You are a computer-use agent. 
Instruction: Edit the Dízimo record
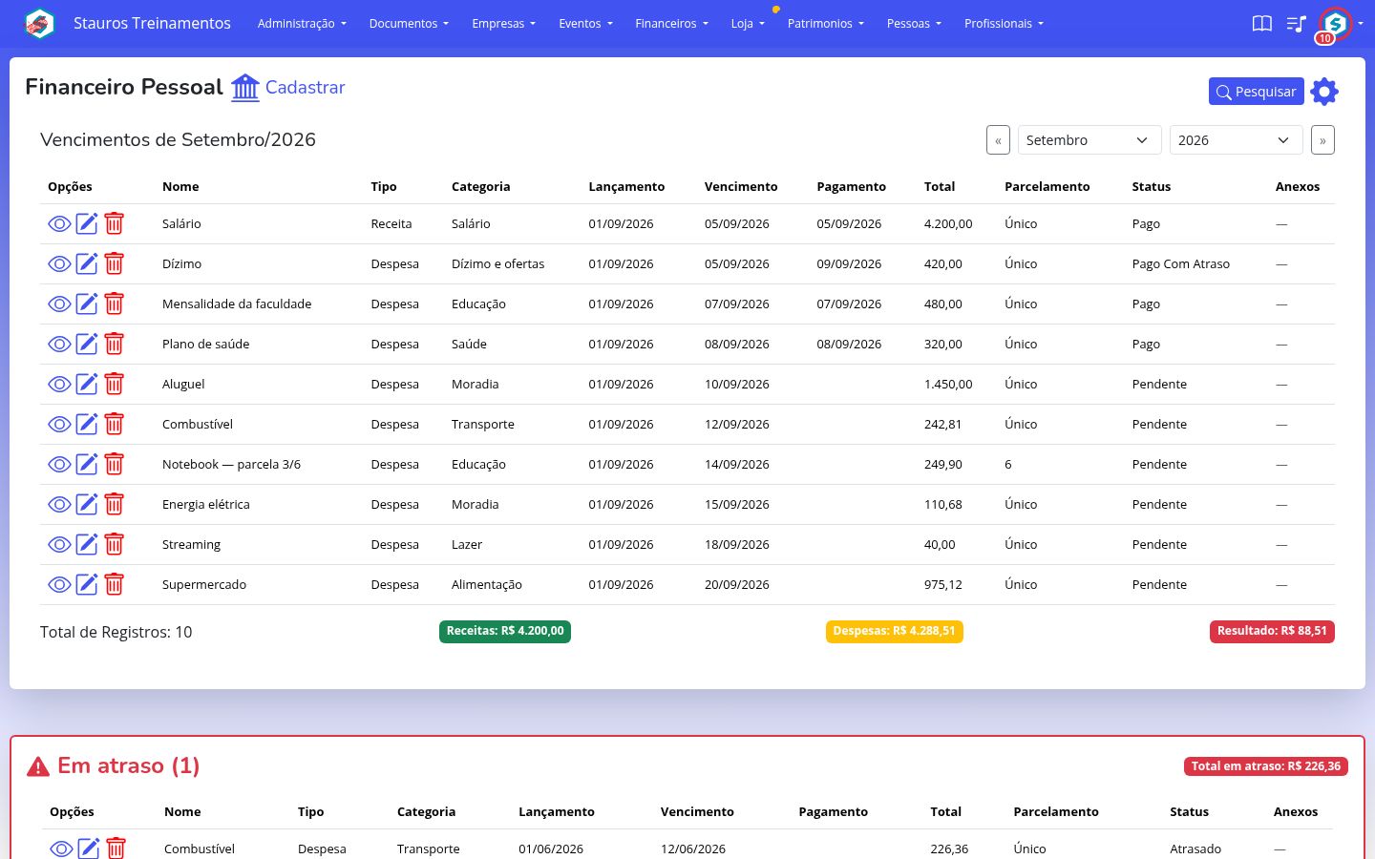[87, 263]
